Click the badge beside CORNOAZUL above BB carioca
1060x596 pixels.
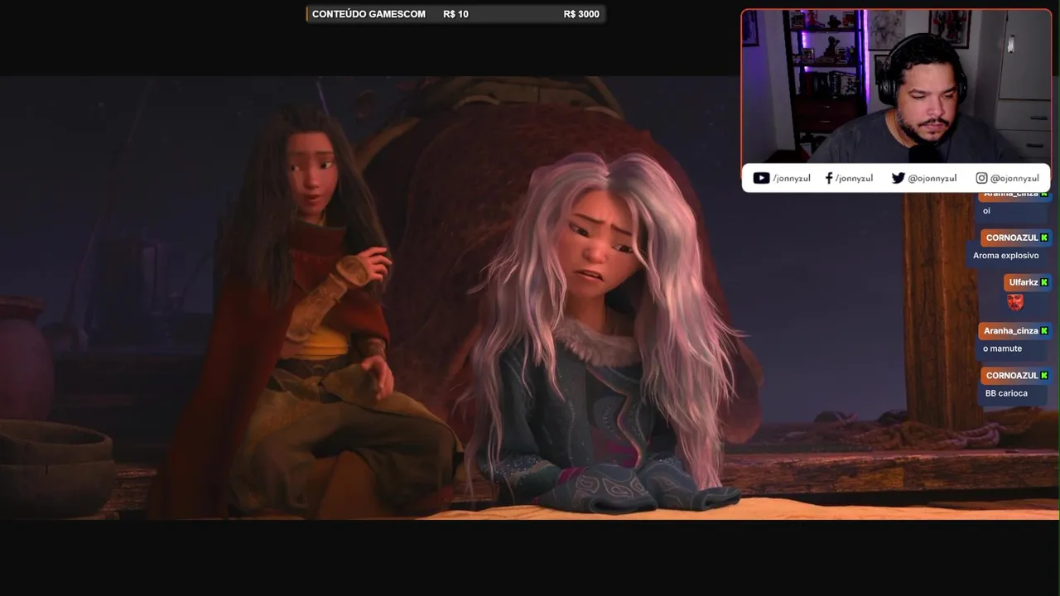point(1044,375)
